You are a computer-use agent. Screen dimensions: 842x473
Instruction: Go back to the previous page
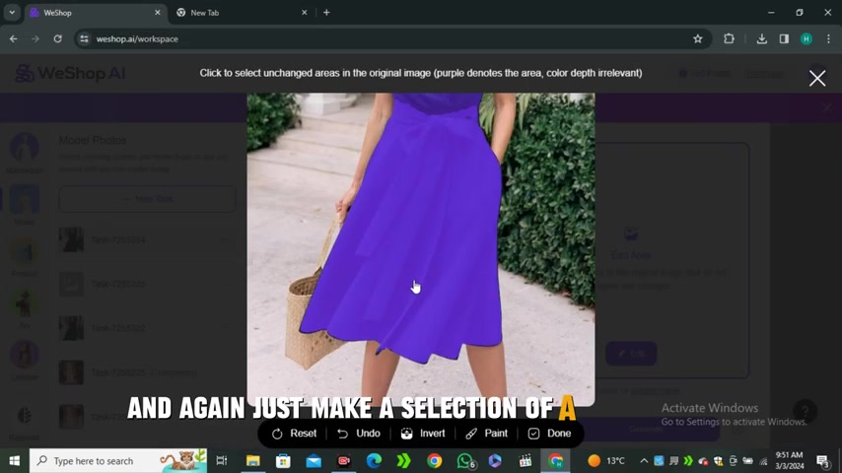click(x=14, y=38)
